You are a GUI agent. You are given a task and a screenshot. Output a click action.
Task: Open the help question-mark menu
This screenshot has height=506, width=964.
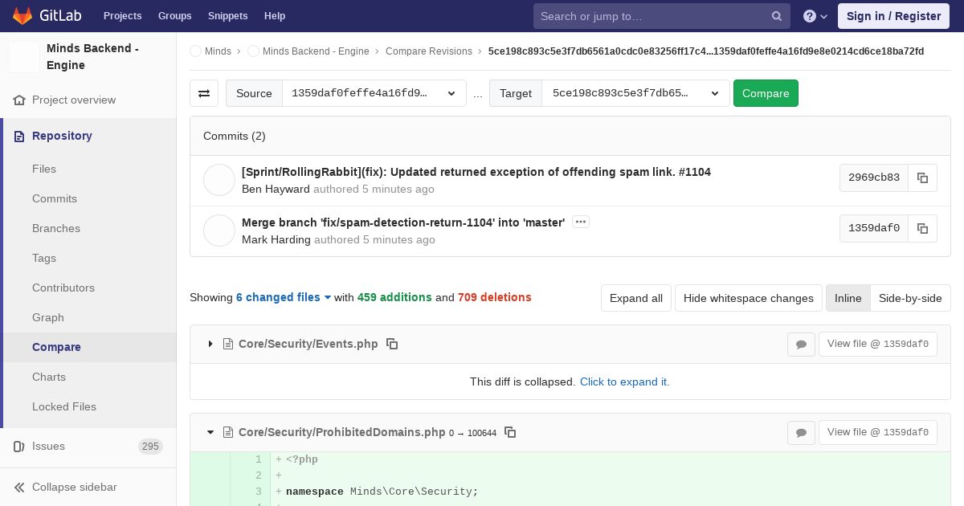pyautogui.click(x=815, y=16)
